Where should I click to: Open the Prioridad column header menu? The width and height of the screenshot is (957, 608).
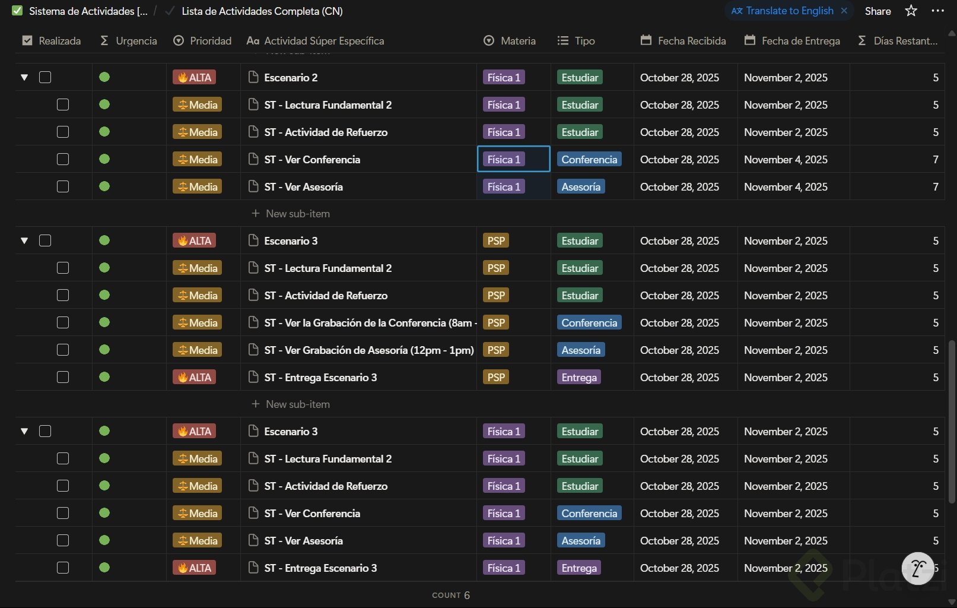(x=203, y=40)
